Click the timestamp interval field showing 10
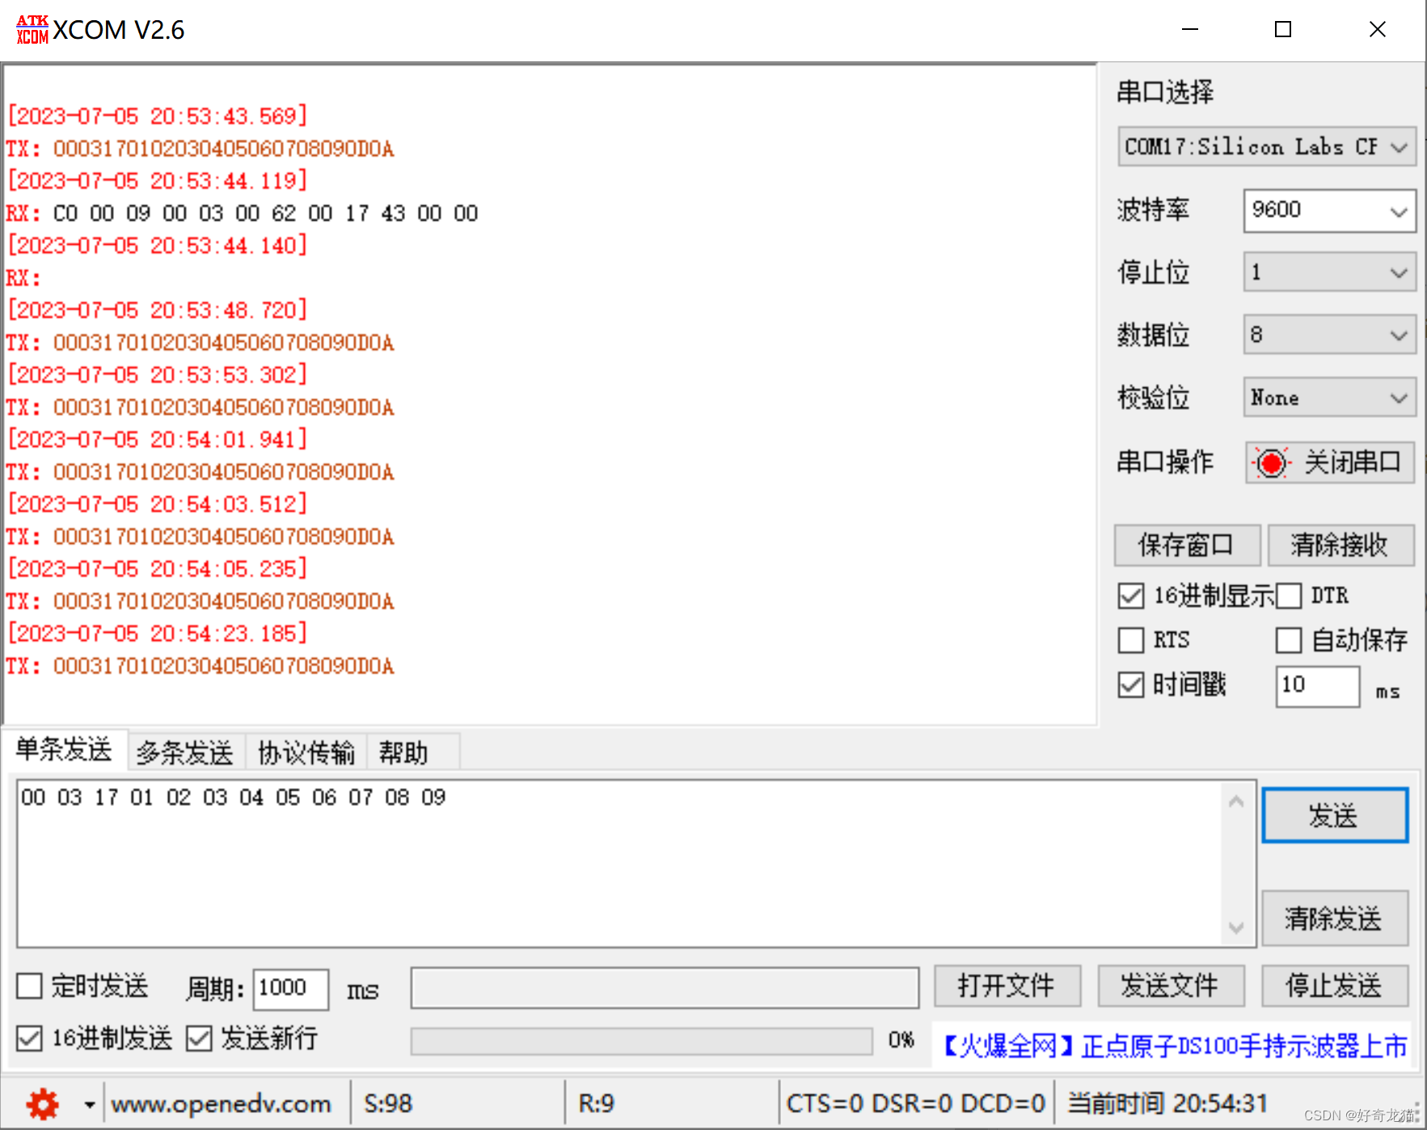This screenshot has width=1427, height=1130. point(1317,686)
